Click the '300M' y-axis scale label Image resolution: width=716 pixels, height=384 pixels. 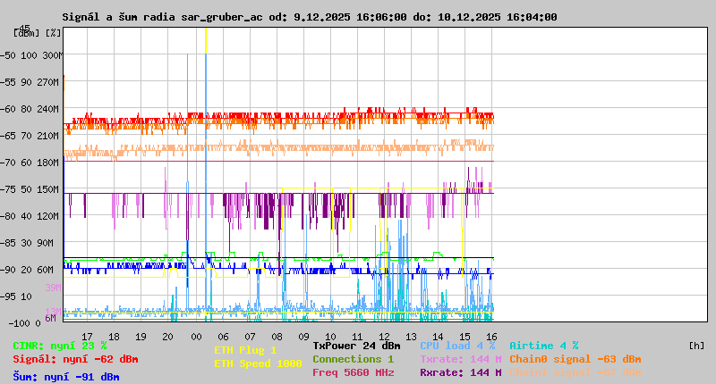[x=53, y=55]
